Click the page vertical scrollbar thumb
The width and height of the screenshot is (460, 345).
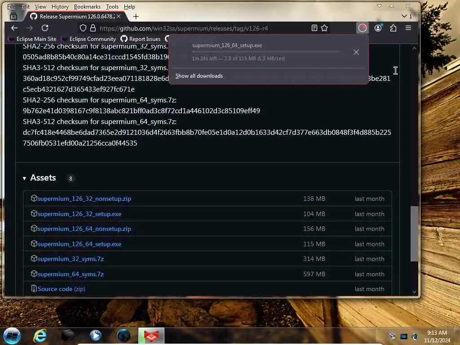[x=414, y=234]
